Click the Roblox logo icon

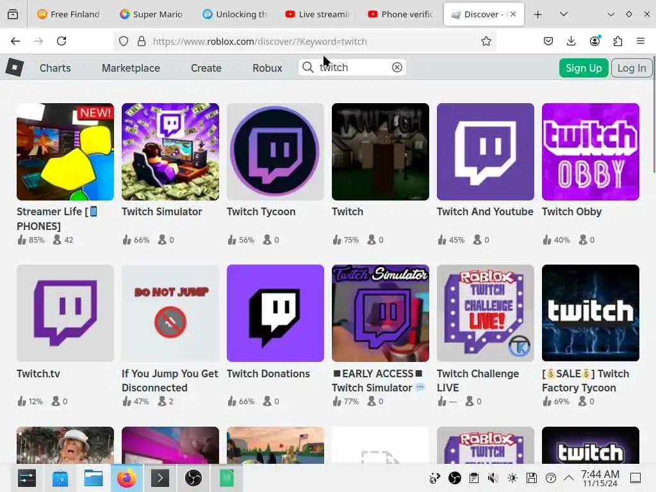point(15,67)
